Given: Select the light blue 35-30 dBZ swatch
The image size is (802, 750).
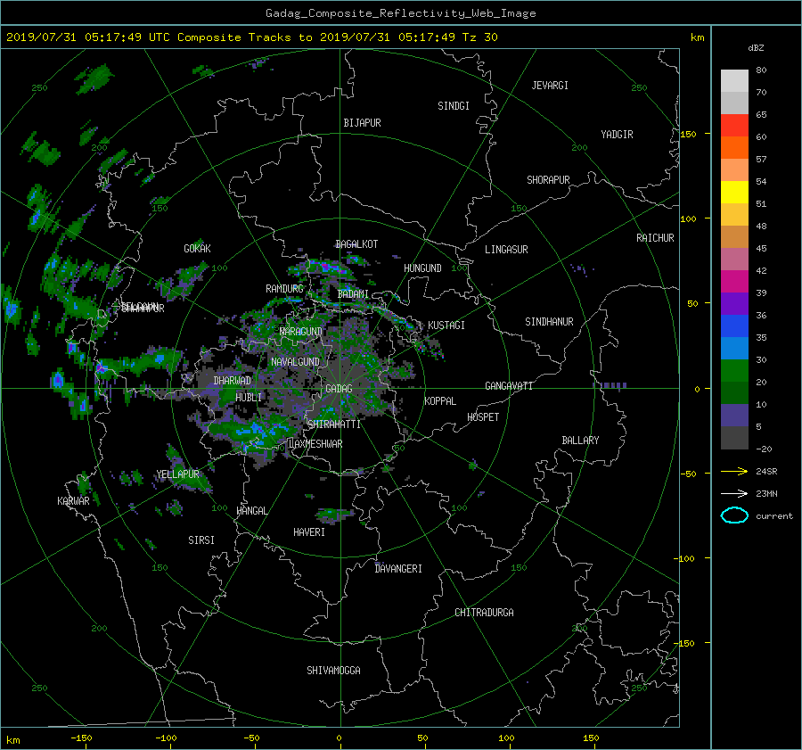Looking at the screenshot, I should [x=734, y=348].
